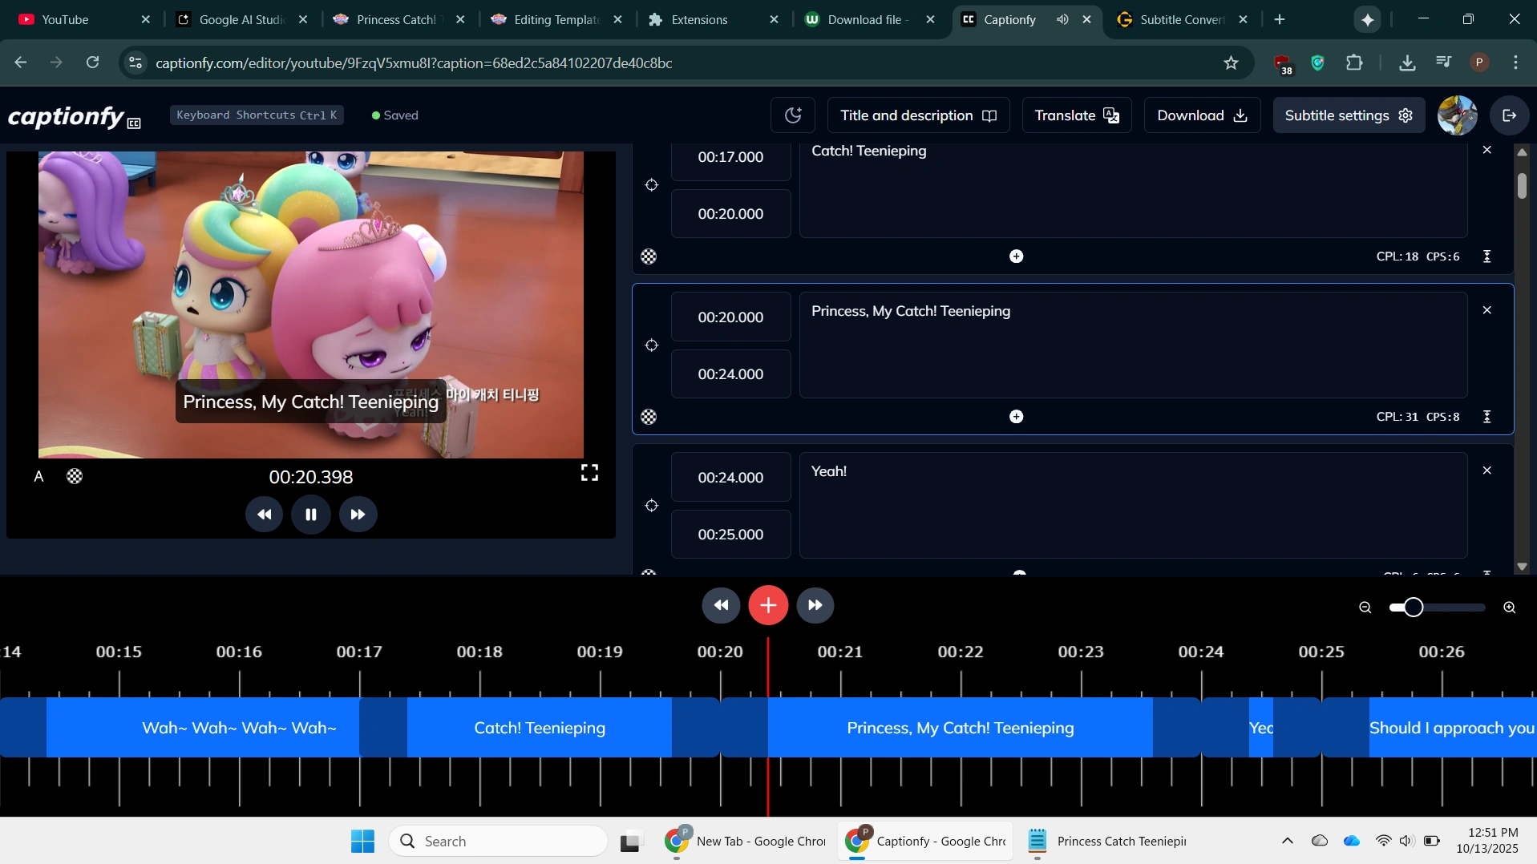Open Keyboard Shortcuts Ctrl K
The width and height of the screenshot is (1537, 864).
[257, 115]
